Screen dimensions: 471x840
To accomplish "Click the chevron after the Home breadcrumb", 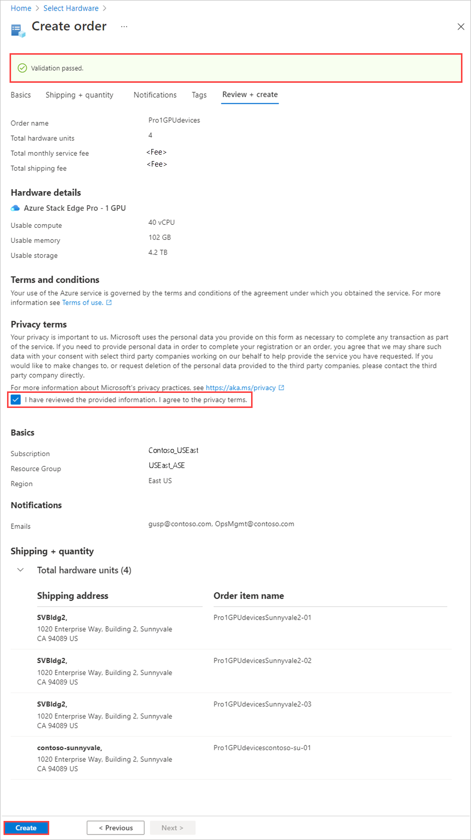I will (36, 8).
